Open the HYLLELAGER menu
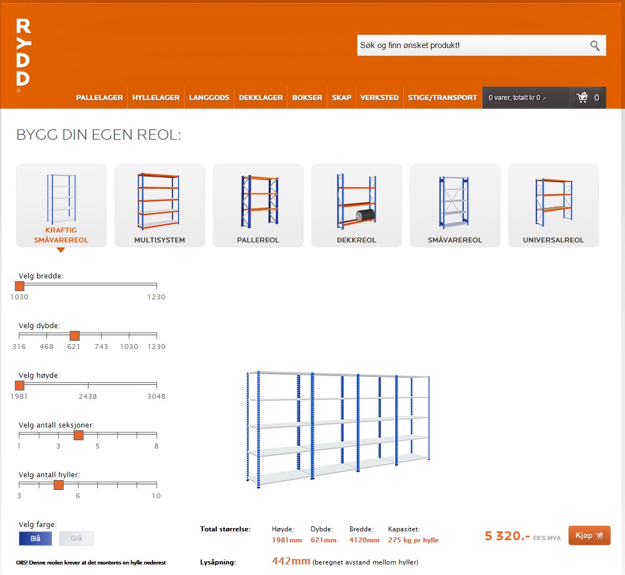This screenshot has height=575, width=625. (156, 98)
